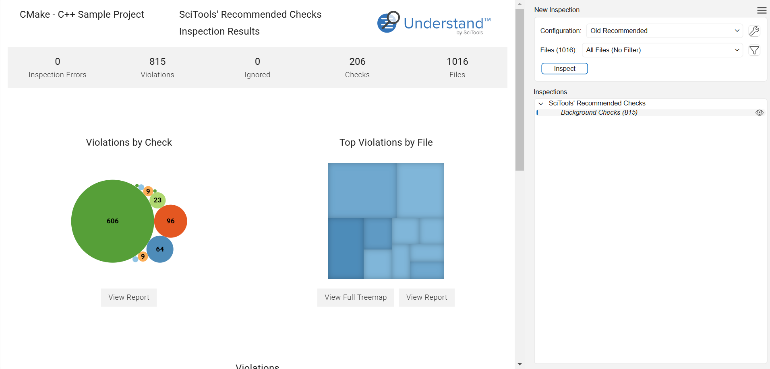Click the 206 Checks summary stat
770x369 pixels.
[357, 68]
